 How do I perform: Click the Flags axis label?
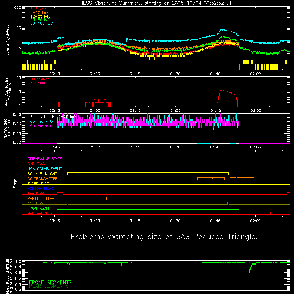15,183
